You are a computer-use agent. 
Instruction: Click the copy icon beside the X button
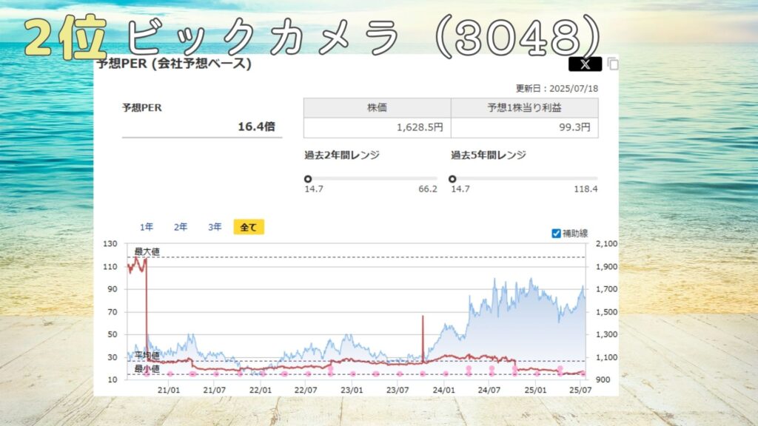(613, 64)
